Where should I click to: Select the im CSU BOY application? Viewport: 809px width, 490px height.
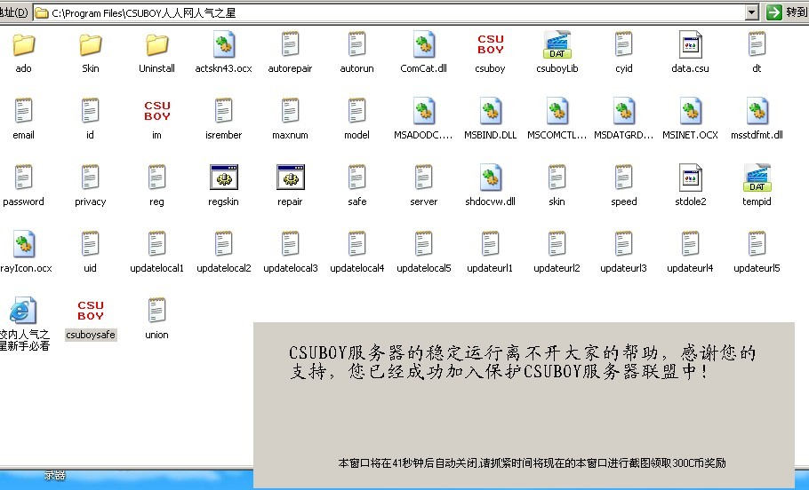pyautogui.click(x=156, y=111)
